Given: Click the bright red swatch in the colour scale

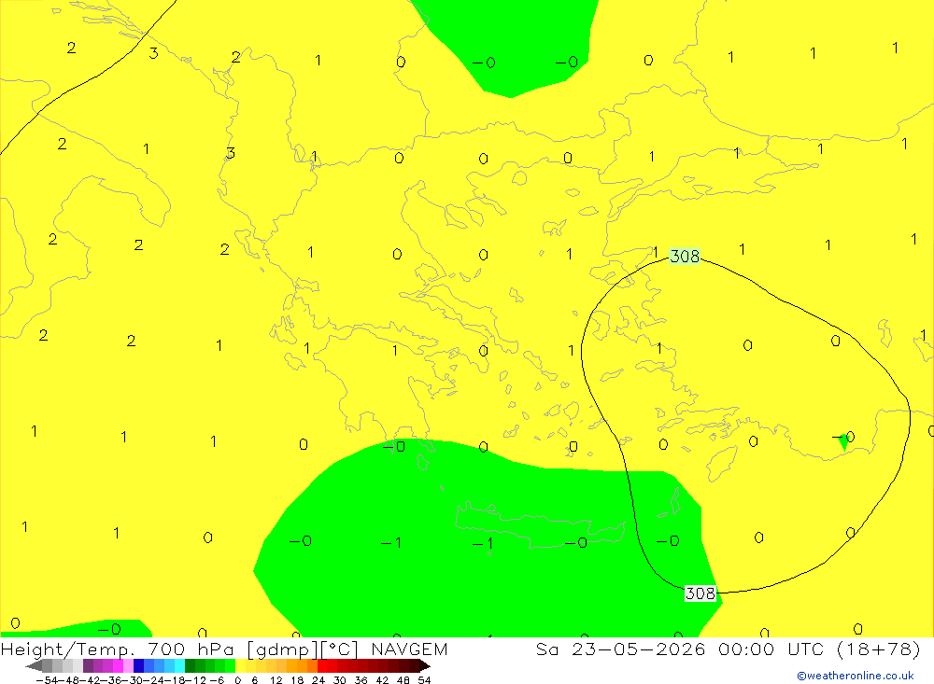Looking at the screenshot, I should pyautogui.click(x=322, y=665).
